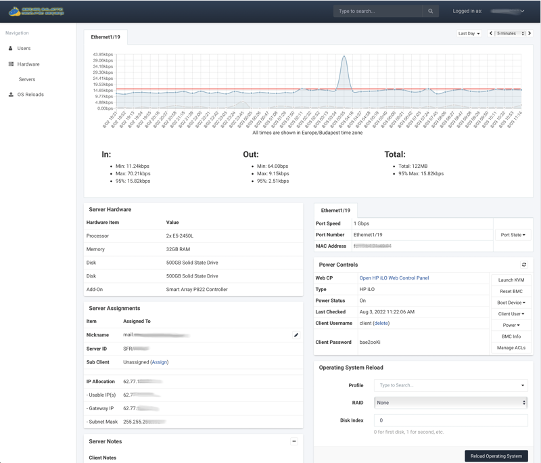Open the 5 minutes interval selector
Viewport: 541px width, 463px height.
(x=511, y=33)
